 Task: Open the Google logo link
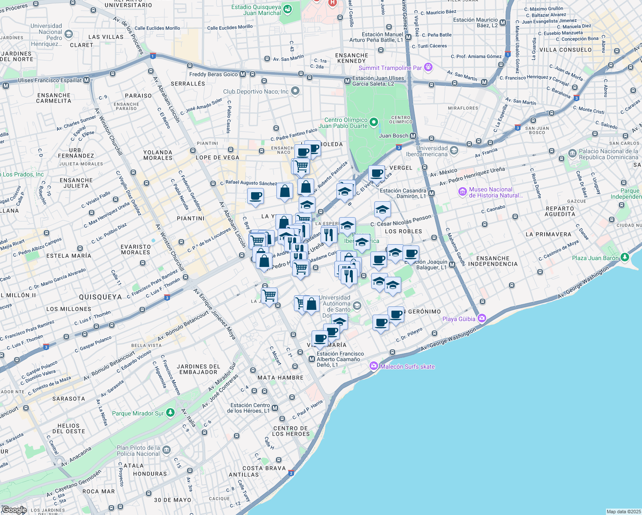pos(14,510)
